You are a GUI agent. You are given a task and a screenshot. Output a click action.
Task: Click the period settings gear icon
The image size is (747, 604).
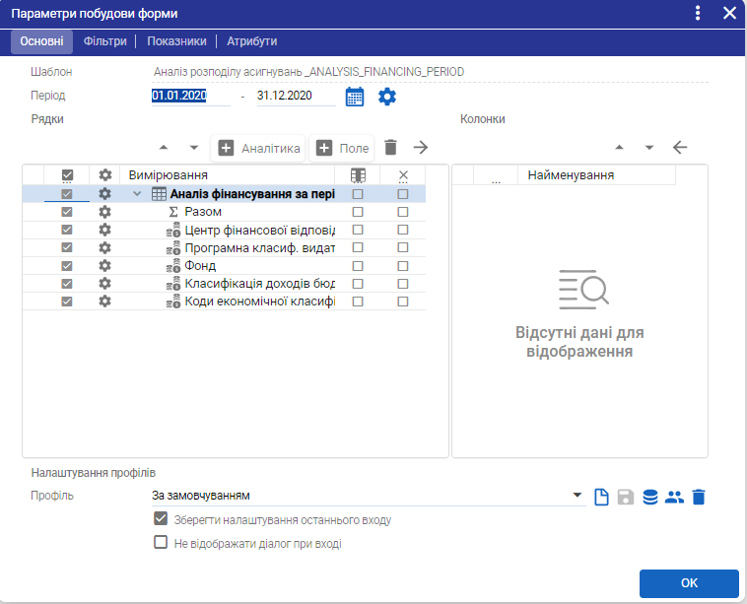(387, 97)
